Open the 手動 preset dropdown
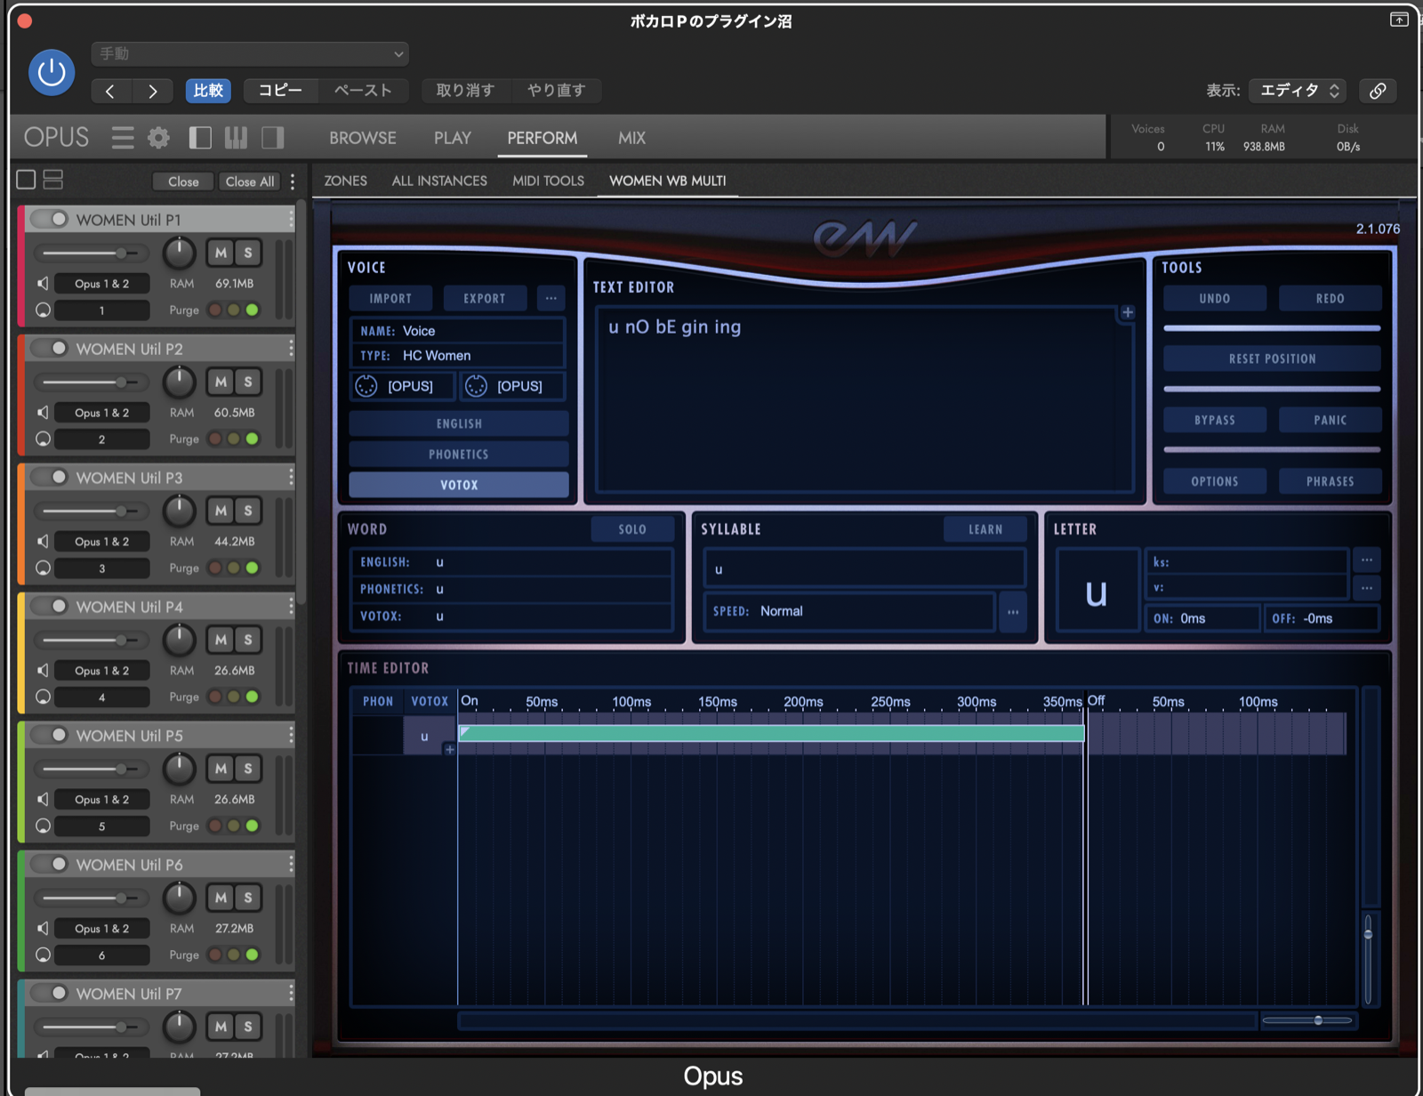The width and height of the screenshot is (1423, 1096). [x=250, y=54]
